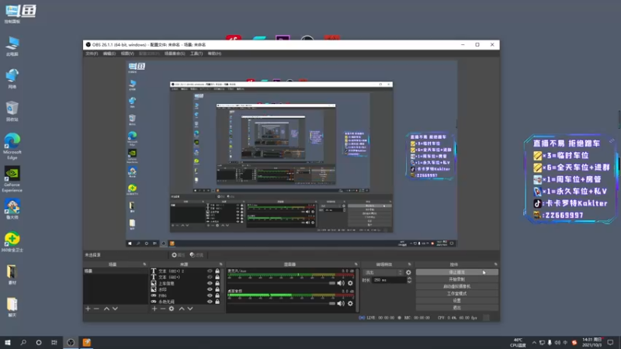This screenshot has height=349, width=621.
Task: Open the GeForce Experience desktop icon
Action: click(x=12, y=179)
